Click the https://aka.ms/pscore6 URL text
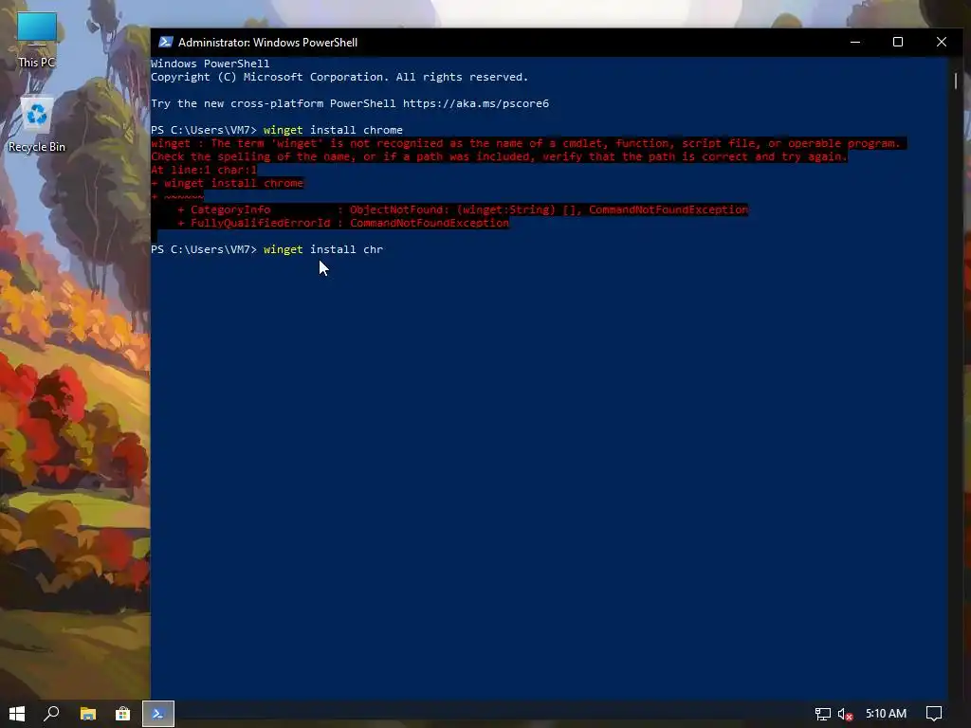This screenshot has height=728, width=971. (476, 103)
